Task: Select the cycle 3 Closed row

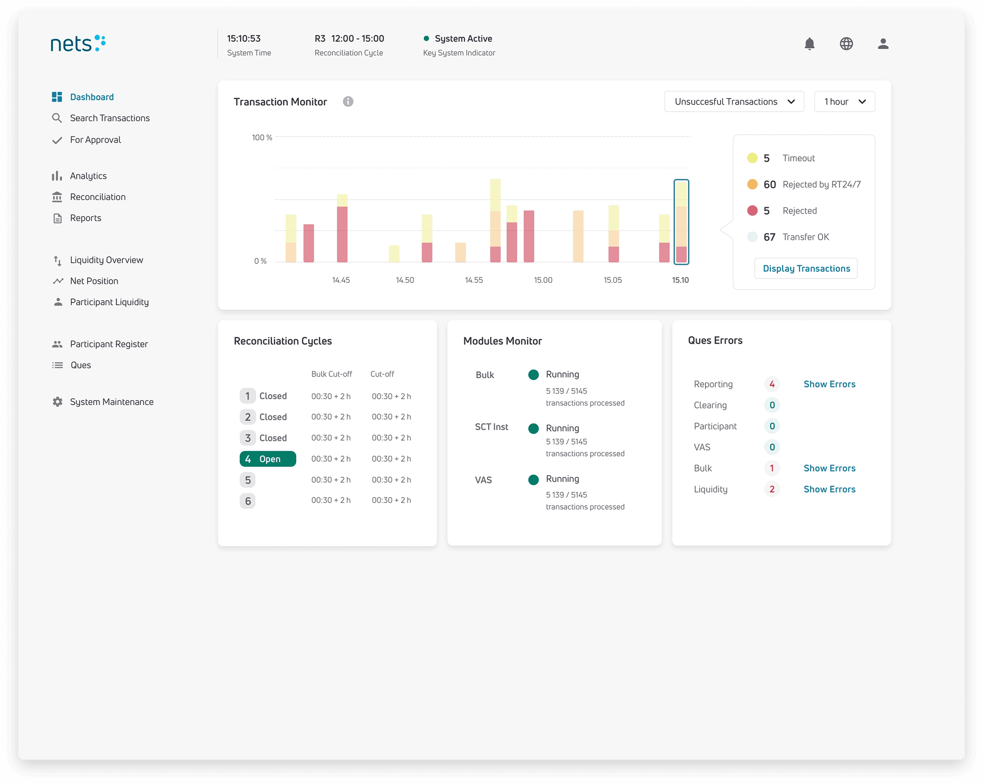Action: (326, 438)
